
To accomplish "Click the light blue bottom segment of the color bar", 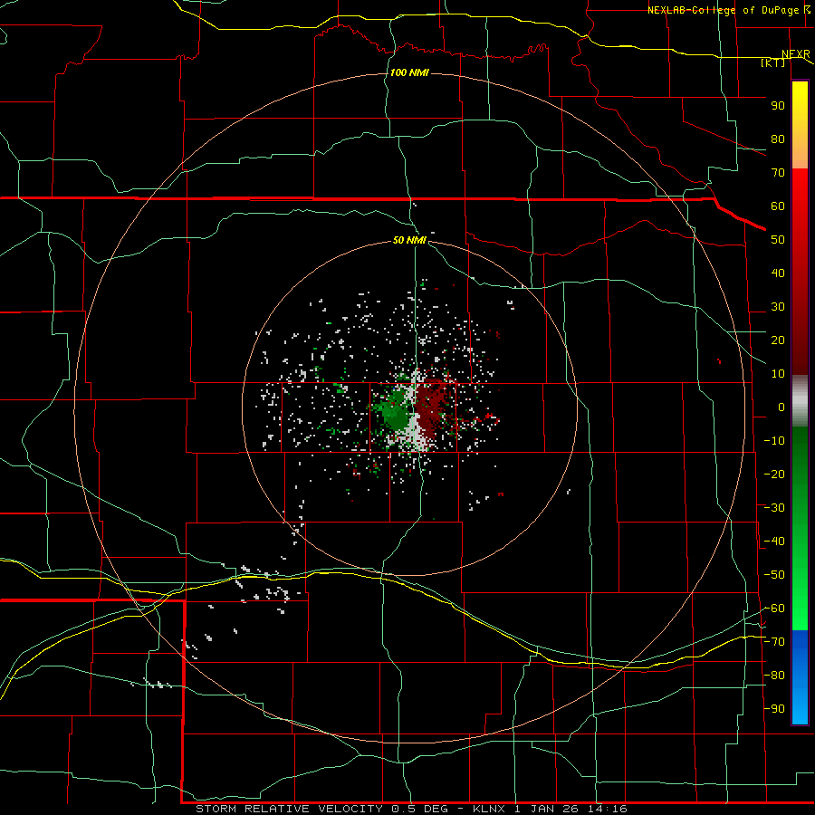I will tap(800, 707).
